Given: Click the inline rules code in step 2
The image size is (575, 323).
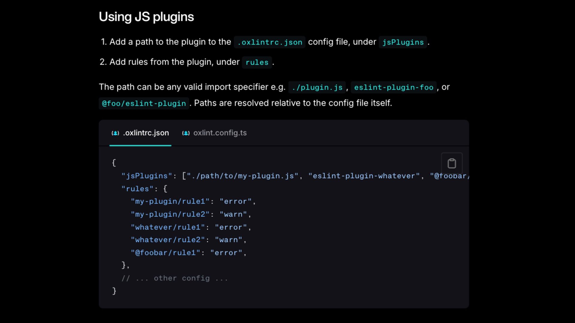Looking at the screenshot, I should [257, 62].
